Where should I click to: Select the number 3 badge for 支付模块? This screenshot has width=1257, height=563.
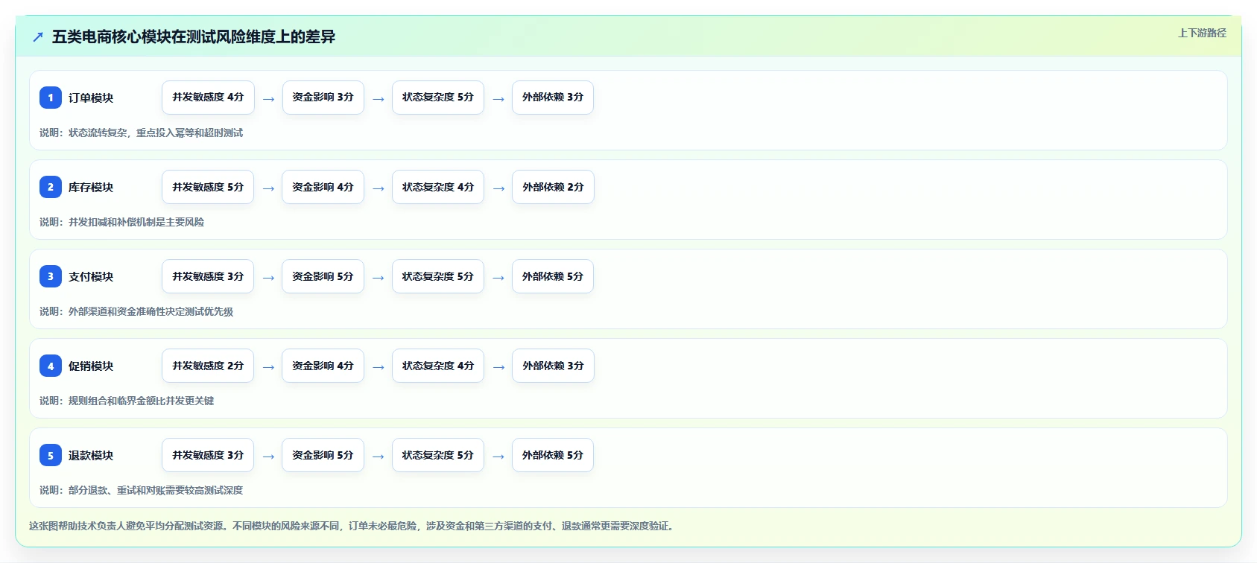51,276
